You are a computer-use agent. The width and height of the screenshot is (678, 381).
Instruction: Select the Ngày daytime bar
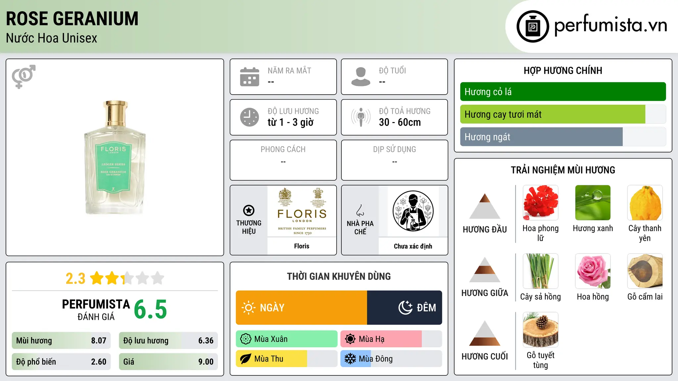(301, 308)
